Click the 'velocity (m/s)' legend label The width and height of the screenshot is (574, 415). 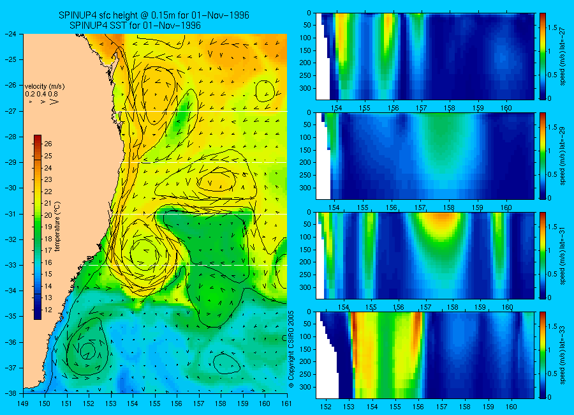[45, 87]
